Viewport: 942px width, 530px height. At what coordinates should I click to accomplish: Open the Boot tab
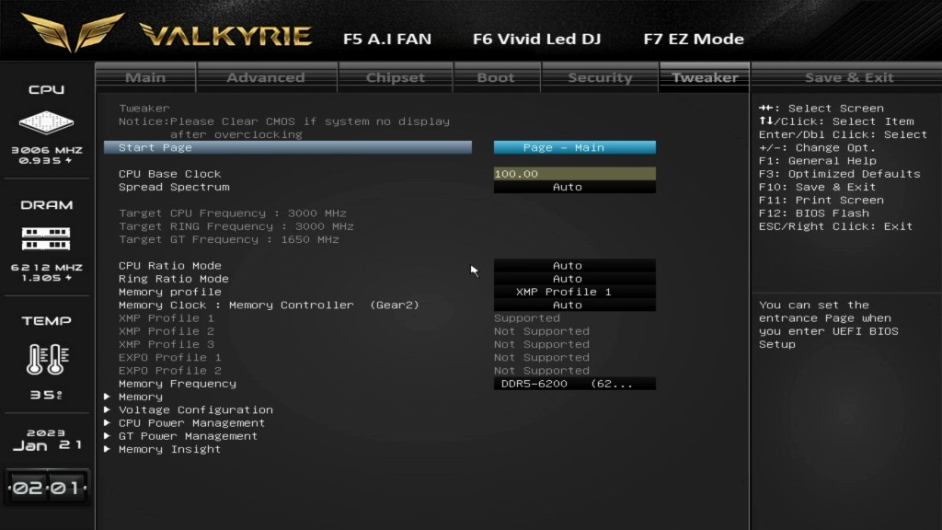(x=496, y=77)
